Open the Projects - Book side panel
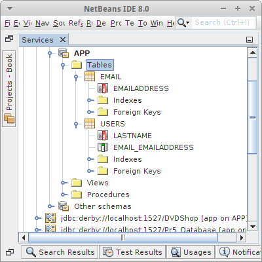The image size is (262, 262). (x=9, y=89)
